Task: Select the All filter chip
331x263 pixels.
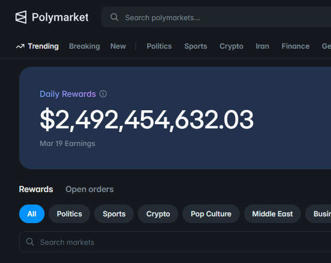Action: pyautogui.click(x=32, y=214)
